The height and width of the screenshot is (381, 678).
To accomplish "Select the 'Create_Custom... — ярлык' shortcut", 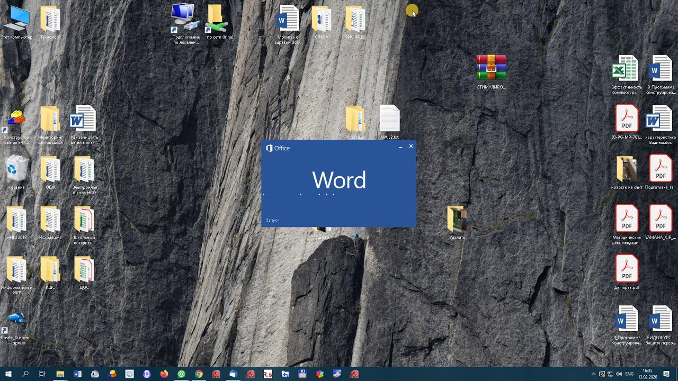I will (x=16, y=328).
